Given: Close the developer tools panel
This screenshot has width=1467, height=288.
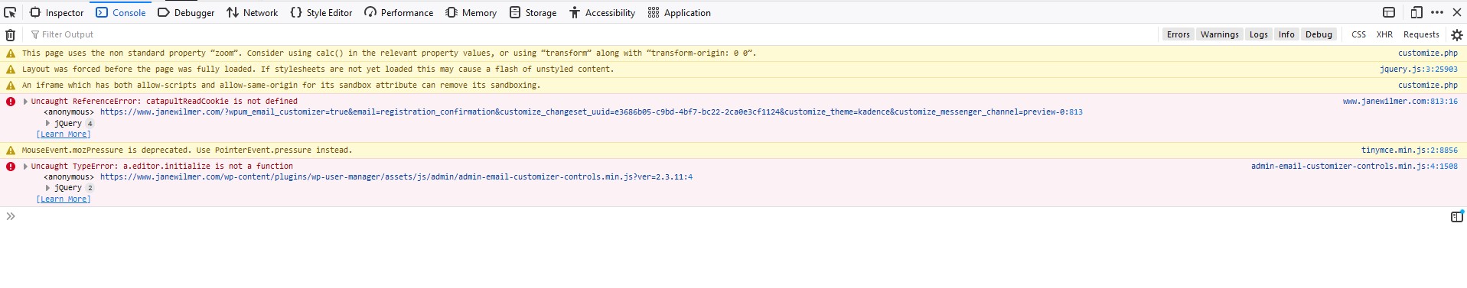Looking at the screenshot, I should tap(1457, 12).
